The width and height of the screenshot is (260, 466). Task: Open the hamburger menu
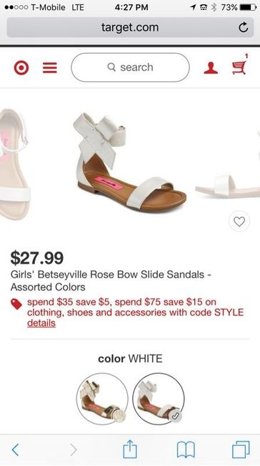click(x=50, y=68)
